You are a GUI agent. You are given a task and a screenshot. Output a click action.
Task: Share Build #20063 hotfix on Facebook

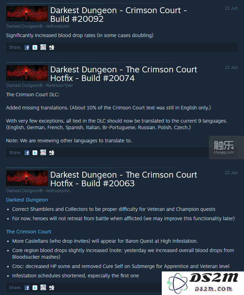(27, 288)
